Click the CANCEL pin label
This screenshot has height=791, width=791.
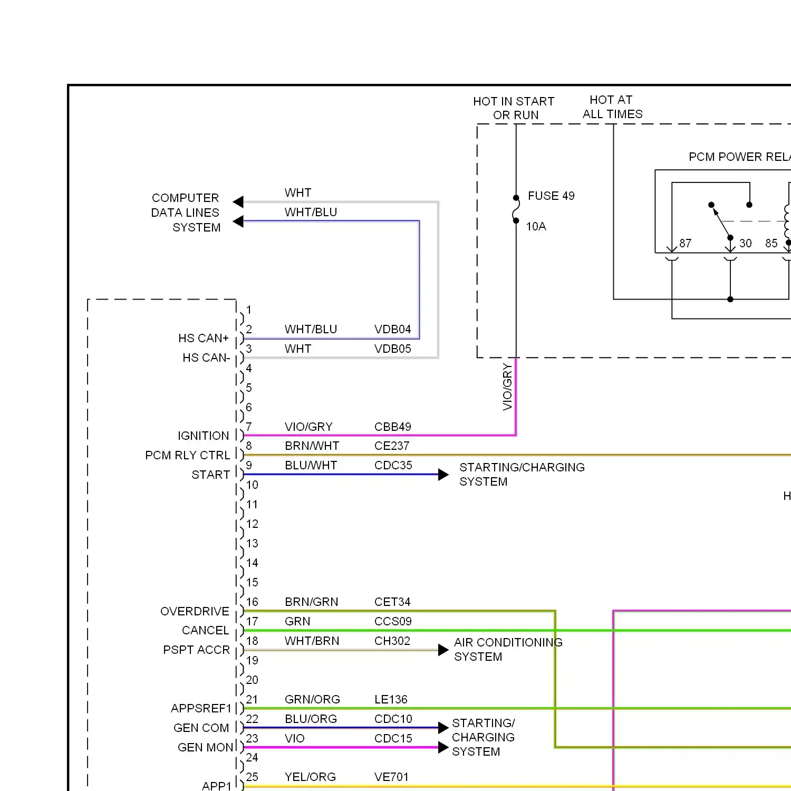click(205, 630)
